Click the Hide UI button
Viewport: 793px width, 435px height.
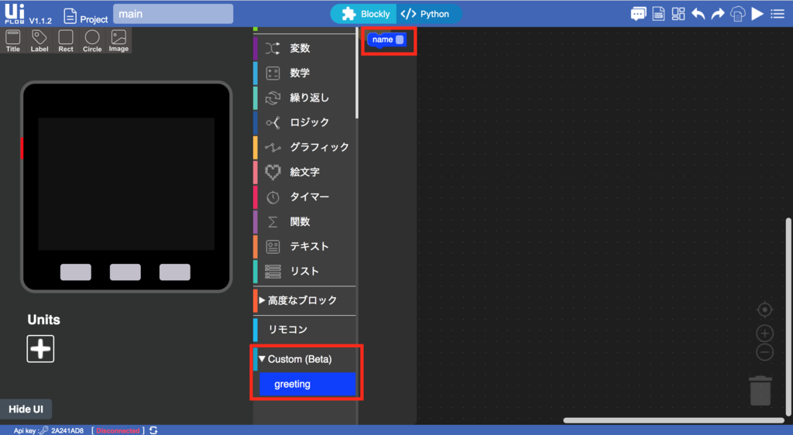click(x=26, y=409)
